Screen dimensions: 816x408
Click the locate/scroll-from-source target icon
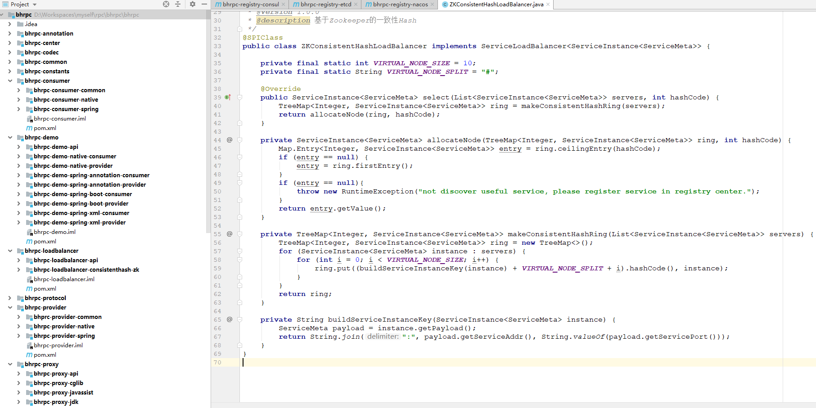click(x=166, y=4)
